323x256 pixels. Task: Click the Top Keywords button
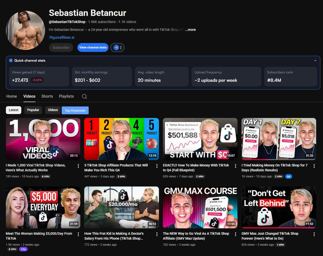point(75,111)
